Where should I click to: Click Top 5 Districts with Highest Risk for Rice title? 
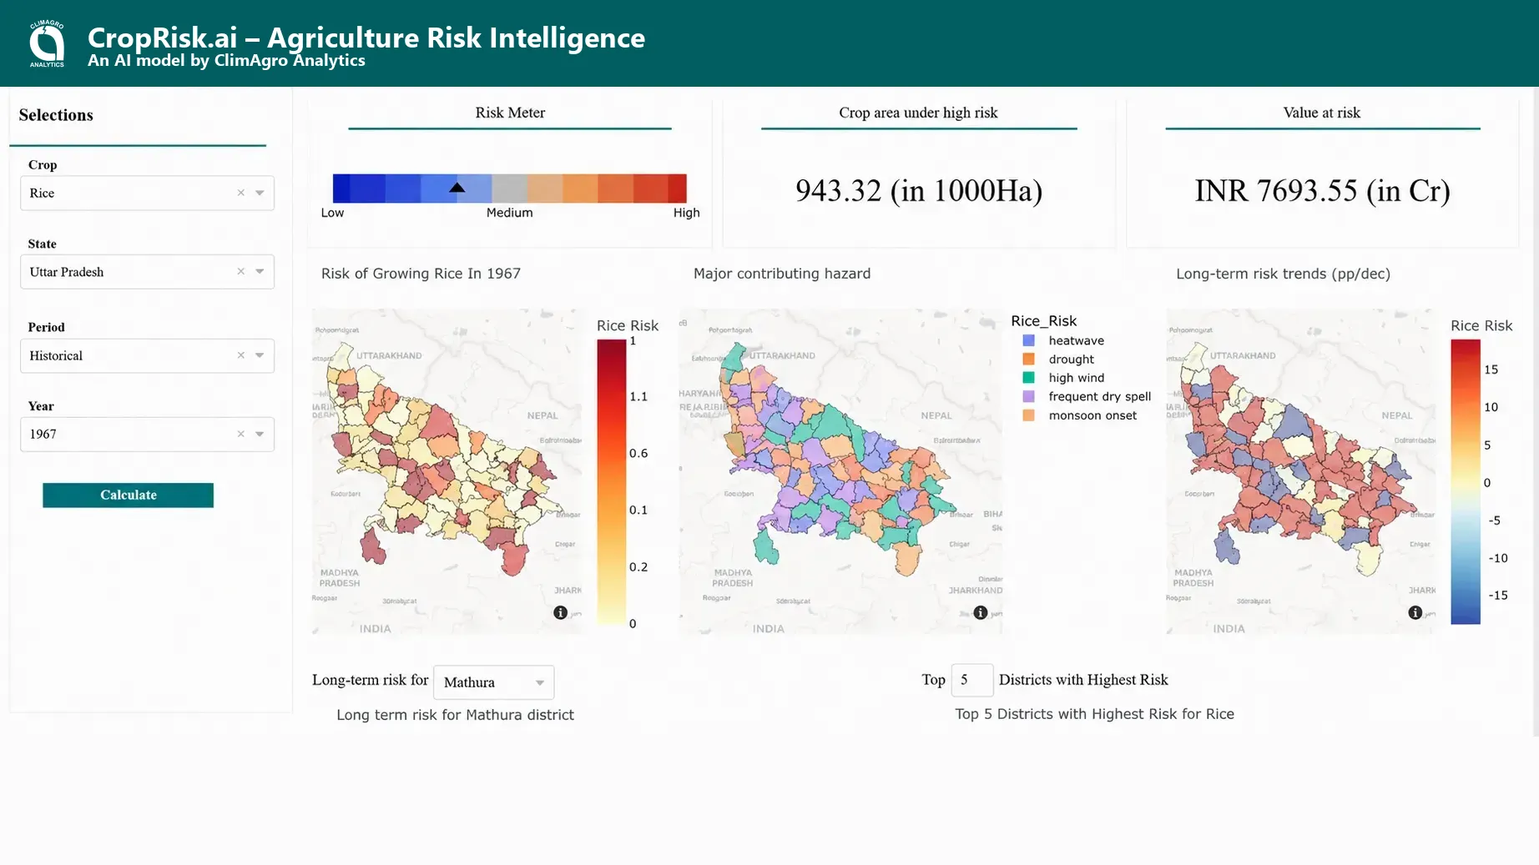click(1094, 714)
